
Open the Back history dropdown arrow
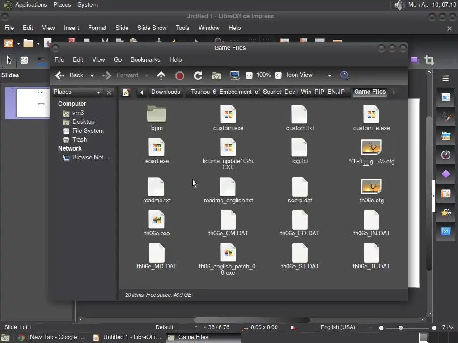point(92,75)
